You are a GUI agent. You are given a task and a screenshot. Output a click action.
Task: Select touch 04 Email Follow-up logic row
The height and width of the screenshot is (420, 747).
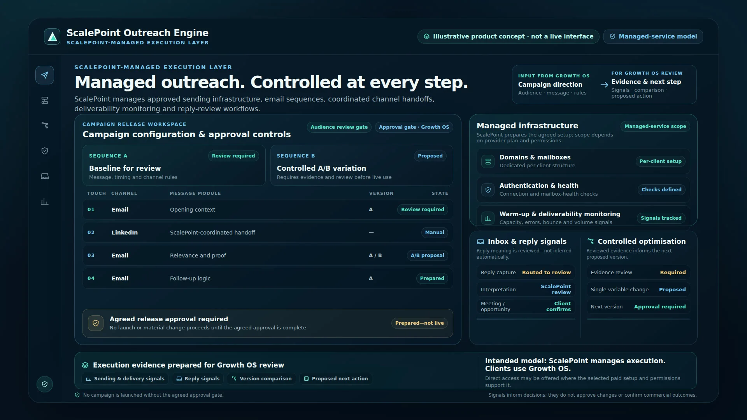pos(268,278)
